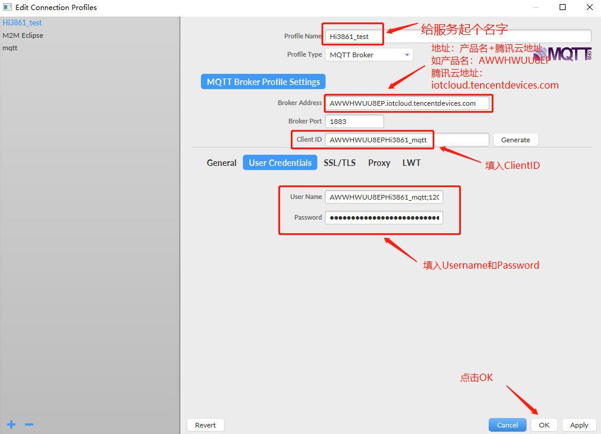Screen dimensions: 601x434
Task: Click the Cancel button
Action: coord(507,425)
